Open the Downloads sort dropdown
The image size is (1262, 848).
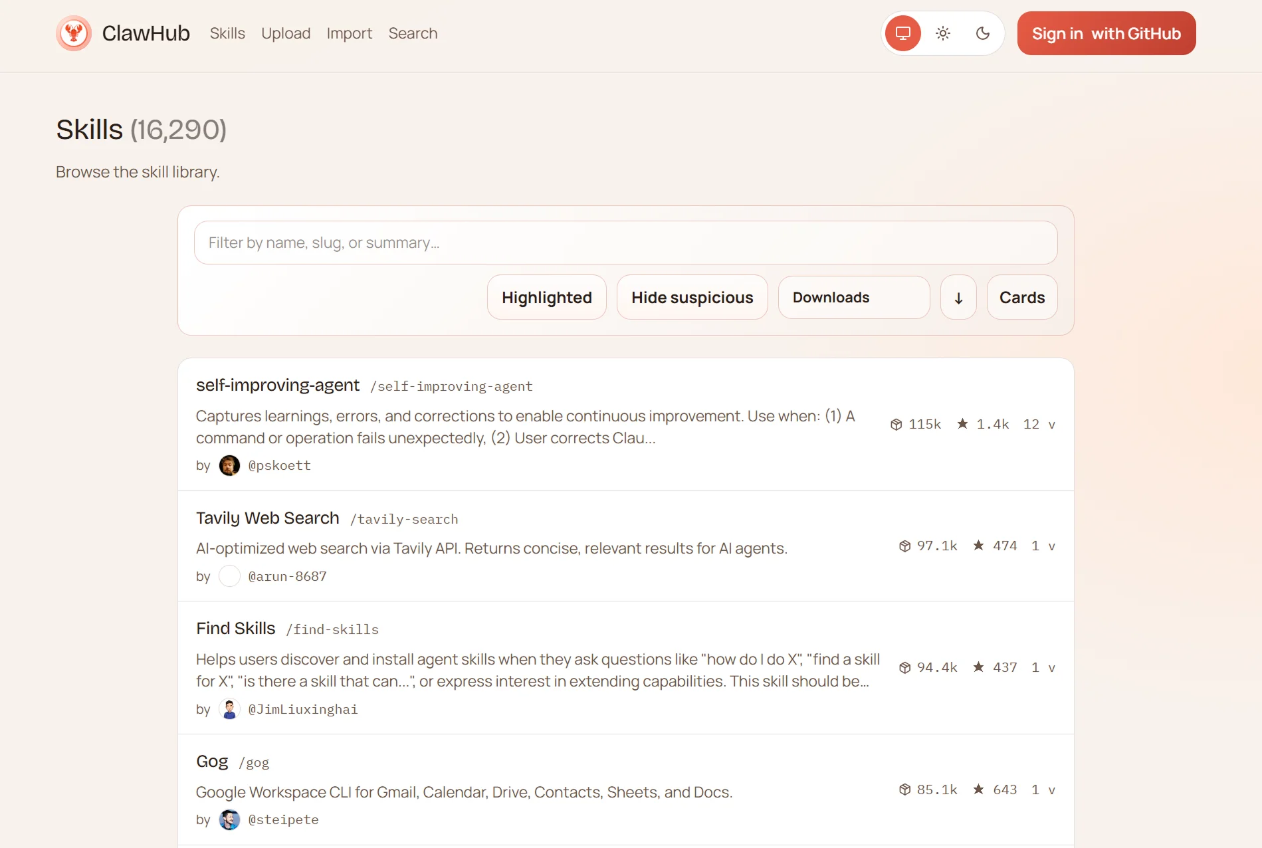click(x=853, y=298)
